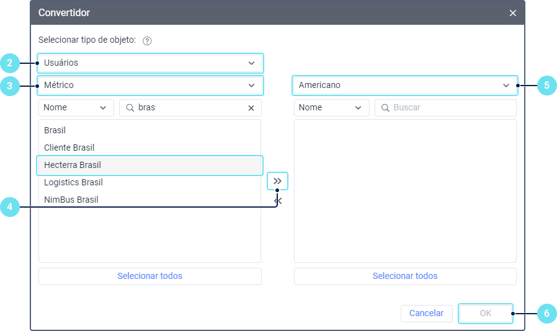Image resolution: width=557 pixels, height=331 pixels.
Task: Open the left Nome filter dropdown
Action: coord(76,108)
